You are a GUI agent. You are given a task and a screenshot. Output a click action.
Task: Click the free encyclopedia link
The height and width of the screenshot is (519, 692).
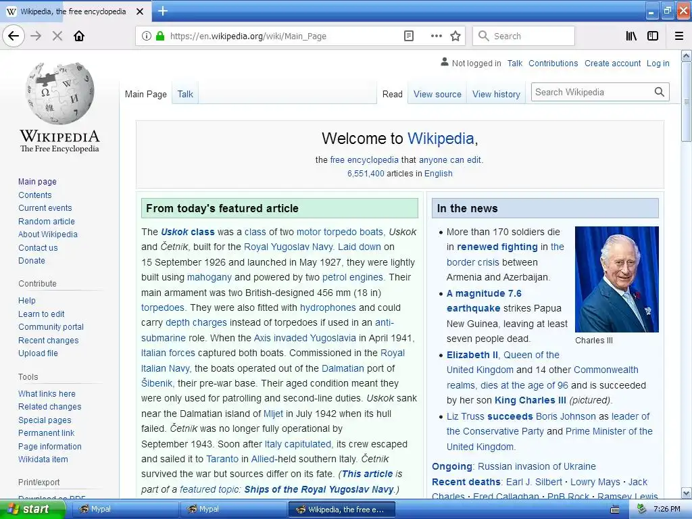364,159
